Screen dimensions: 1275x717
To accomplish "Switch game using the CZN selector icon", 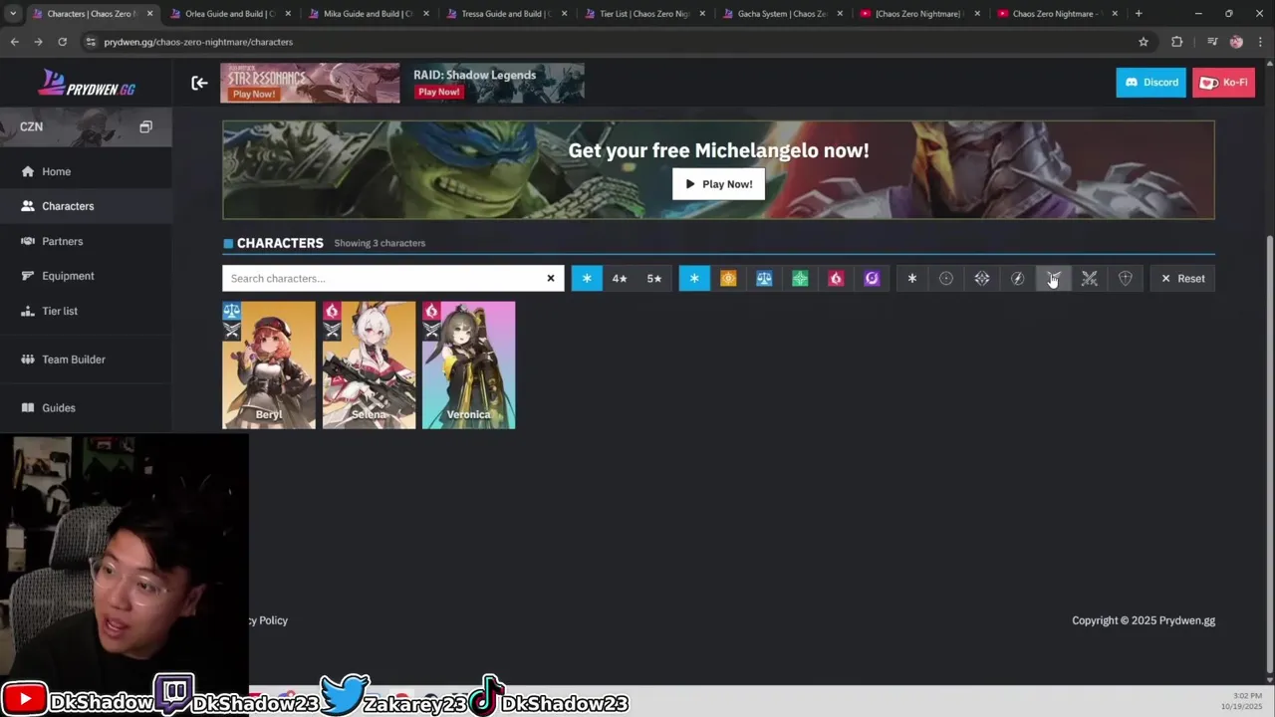I will (145, 126).
